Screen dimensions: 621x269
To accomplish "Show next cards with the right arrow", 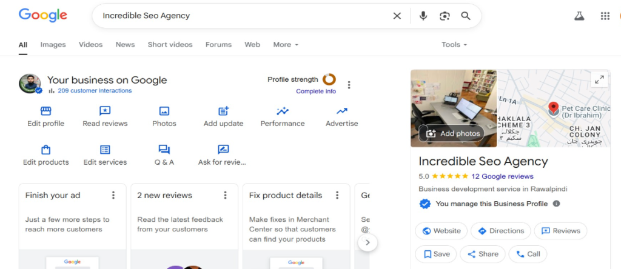I will (368, 242).
